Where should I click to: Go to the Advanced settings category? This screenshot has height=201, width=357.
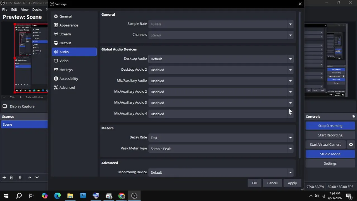(74, 88)
